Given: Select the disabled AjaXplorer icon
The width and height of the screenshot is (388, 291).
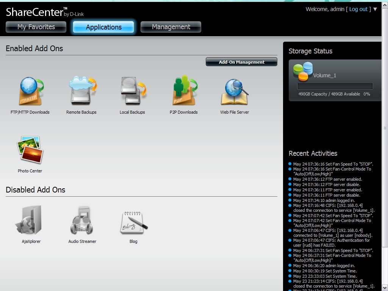Looking at the screenshot, I should point(28,220).
